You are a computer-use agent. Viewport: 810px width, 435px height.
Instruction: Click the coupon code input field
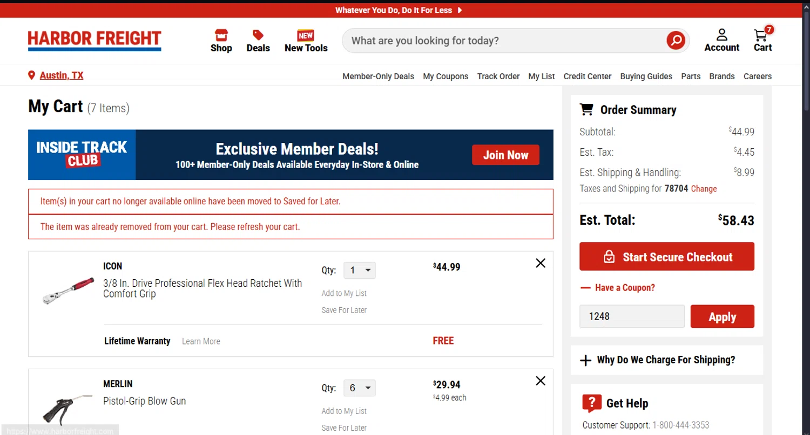click(x=632, y=316)
